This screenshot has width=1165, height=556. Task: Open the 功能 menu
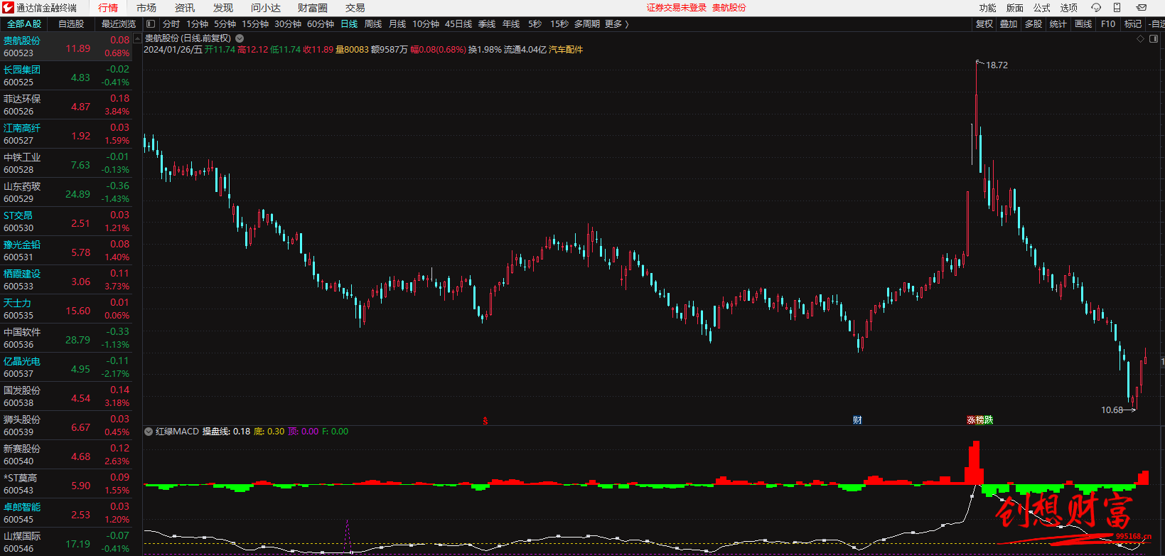[987, 8]
